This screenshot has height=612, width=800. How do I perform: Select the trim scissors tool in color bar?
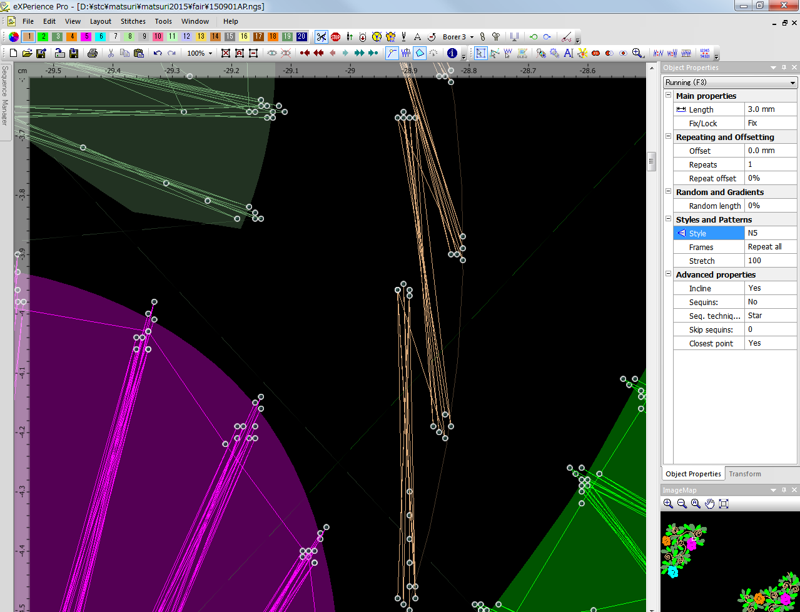tap(321, 37)
